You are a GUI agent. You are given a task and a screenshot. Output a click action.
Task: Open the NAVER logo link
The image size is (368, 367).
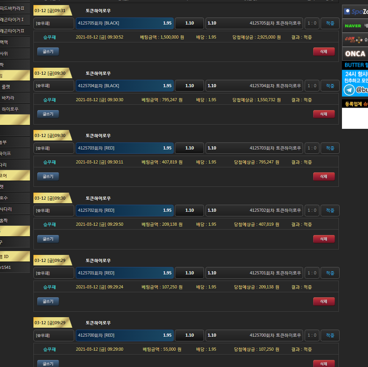pos(353,26)
